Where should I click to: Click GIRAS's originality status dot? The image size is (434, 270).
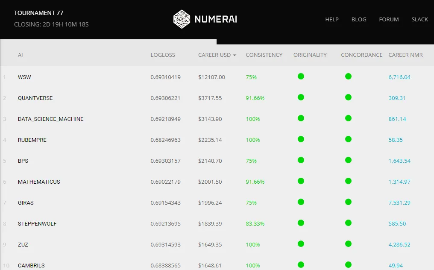(x=301, y=202)
